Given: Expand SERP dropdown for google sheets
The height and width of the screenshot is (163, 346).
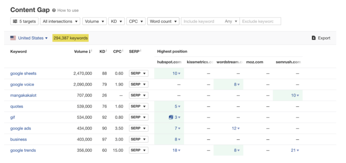Looking at the screenshot, I should (139, 73).
